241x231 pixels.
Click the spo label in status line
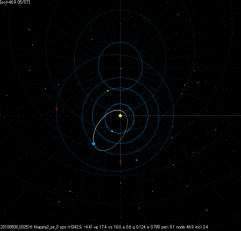pos(63,227)
